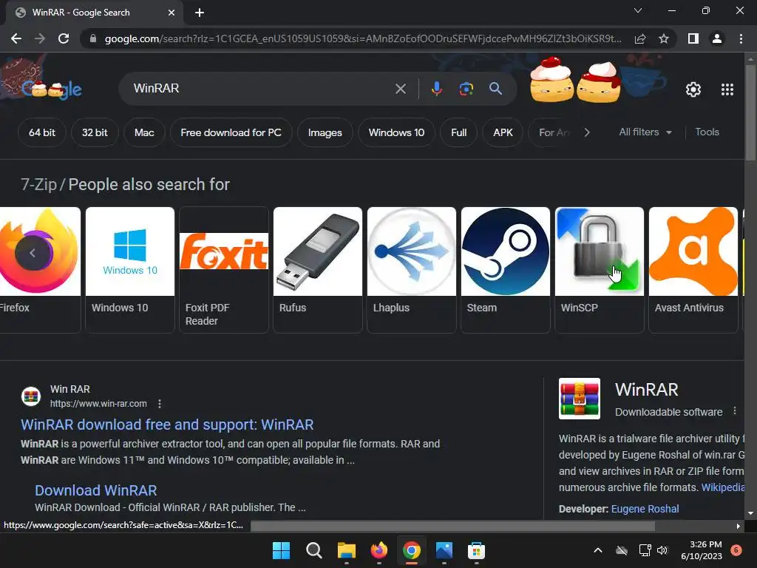Start a voice search with the microphone
The height and width of the screenshot is (568, 757).
(436, 89)
